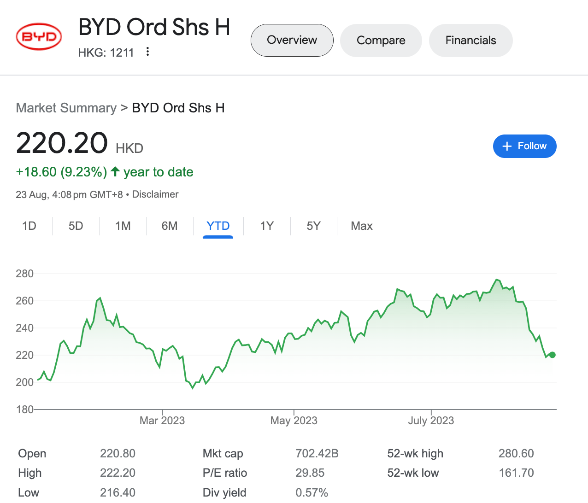Viewport: 588px width, 503px height.
Task: Click the Div yield value 0.57%
Action: pos(312,492)
